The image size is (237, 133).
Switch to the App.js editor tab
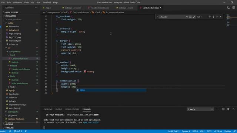click(49, 8)
